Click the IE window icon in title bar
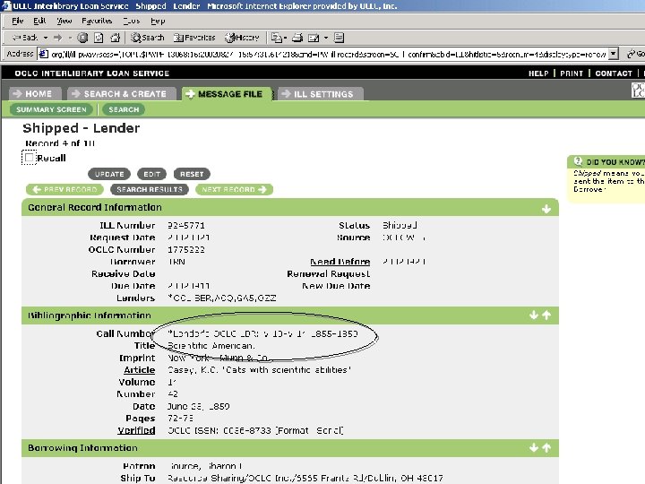This screenshot has width=645, height=484. coord(6,6)
